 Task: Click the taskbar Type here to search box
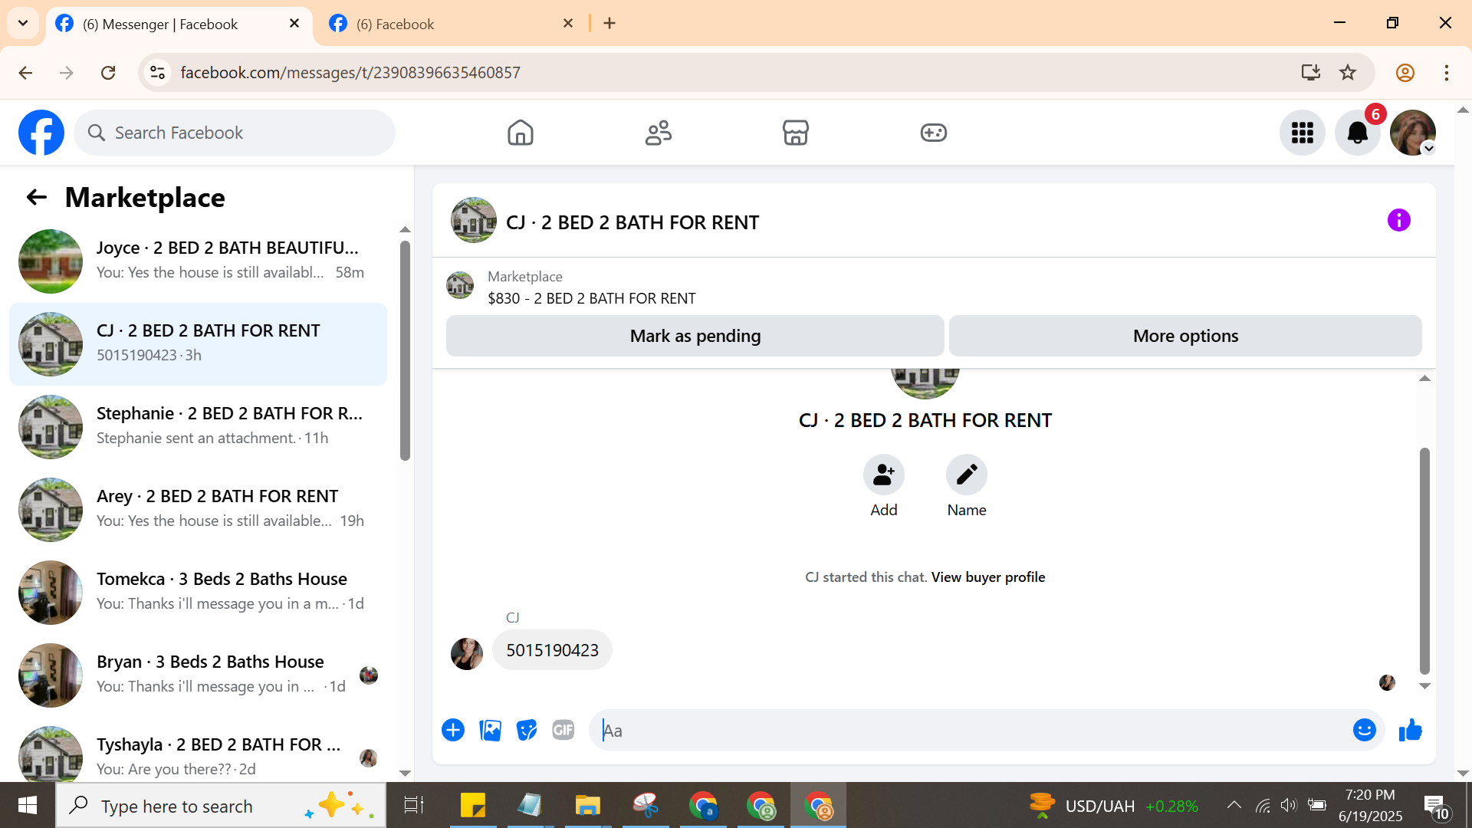click(x=221, y=806)
